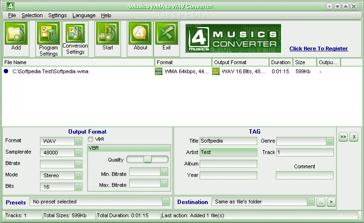Click the 'WAV 16 Bits, 48...' output cell
The width and height of the screenshot is (364, 223).
point(243,71)
